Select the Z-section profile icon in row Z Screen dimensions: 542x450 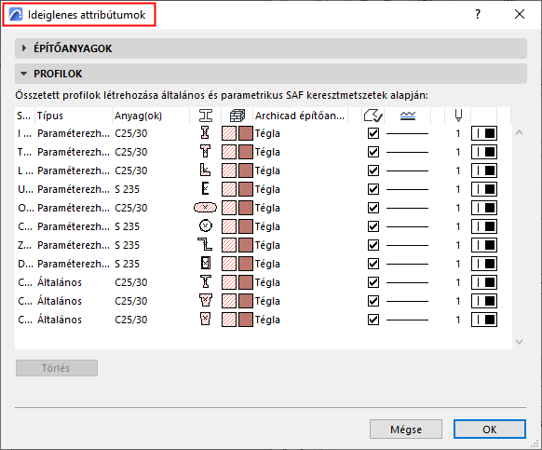click(205, 245)
